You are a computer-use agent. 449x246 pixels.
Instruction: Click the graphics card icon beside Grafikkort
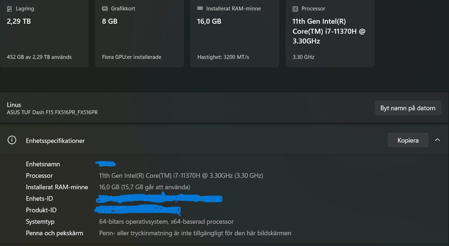pyautogui.click(x=105, y=8)
